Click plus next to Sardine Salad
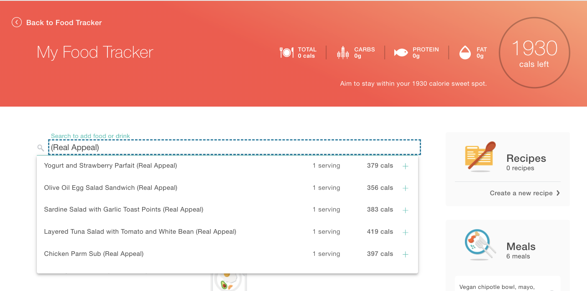 coord(405,210)
